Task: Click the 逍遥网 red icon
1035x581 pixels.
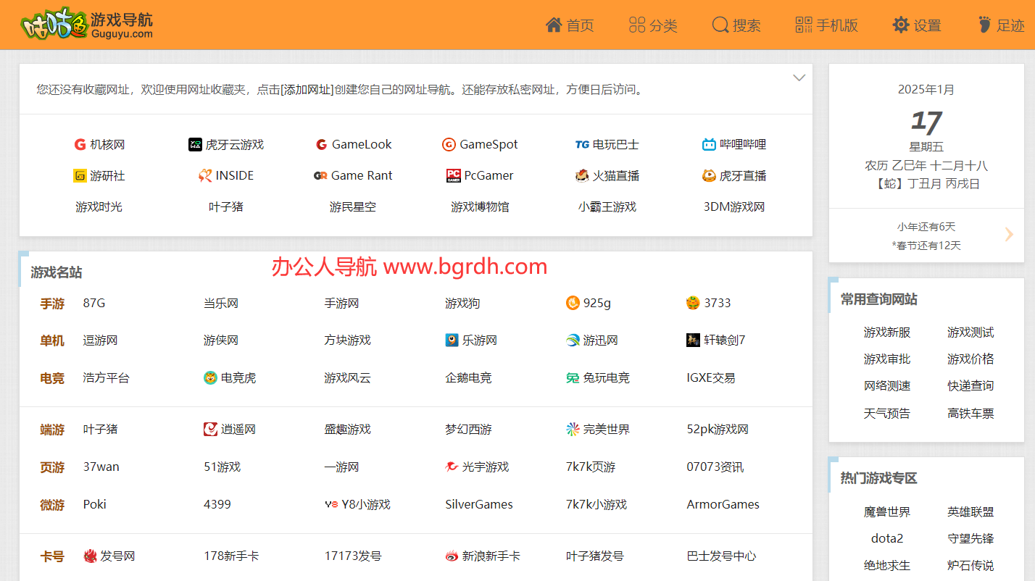Action: [210, 429]
